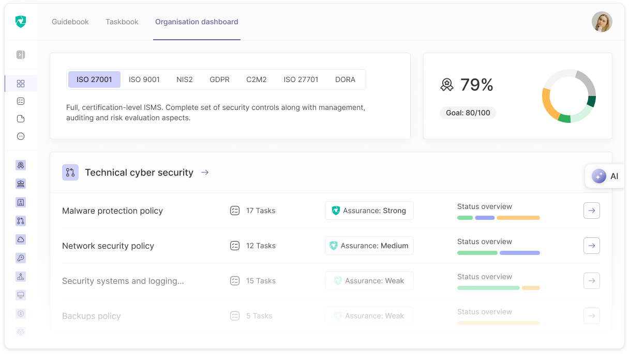Click the Network security policy title
The width and height of the screenshot is (629, 354).
[108, 246]
